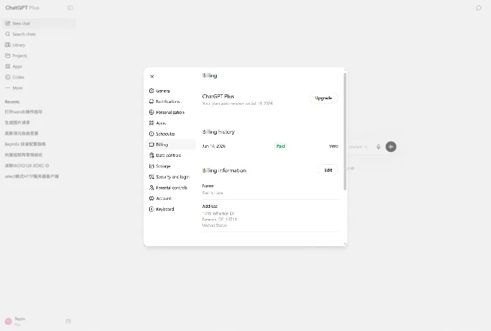The width and height of the screenshot is (491, 331).
Task: Open Storage settings tab
Action: pos(171,166)
